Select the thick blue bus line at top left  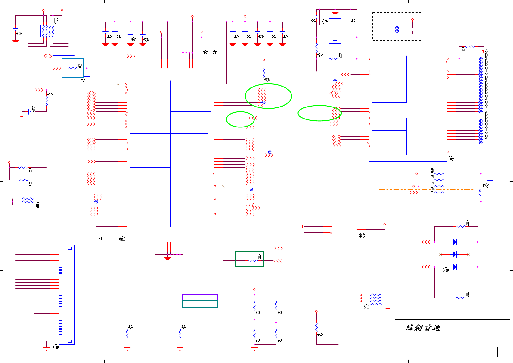(64, 56)
